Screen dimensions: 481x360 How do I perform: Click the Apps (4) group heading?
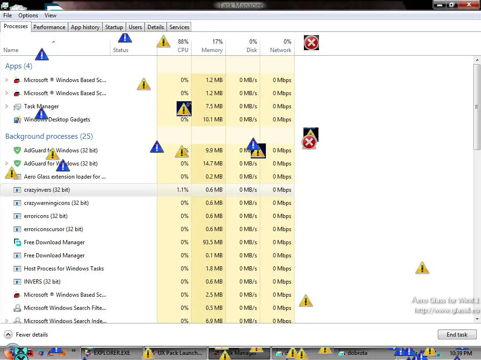(19, 66)
